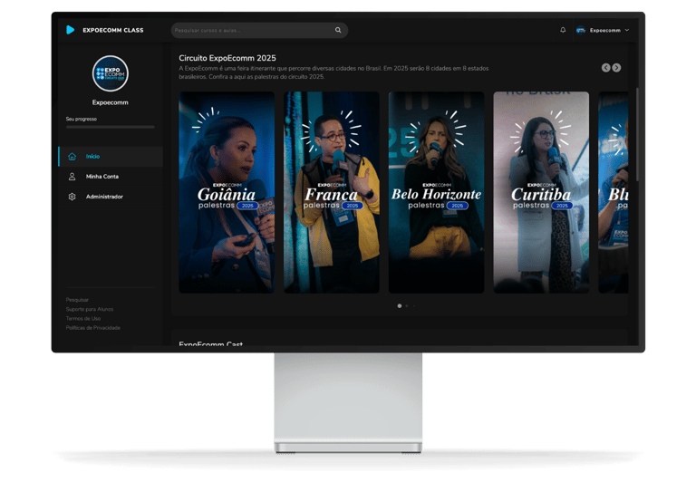Screen dimensions: 696x482
Task: Expand the Expoecomm account dropdown arrow
Action: click(627, 30)
